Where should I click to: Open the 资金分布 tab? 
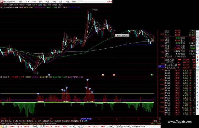(x=17, y=124)
